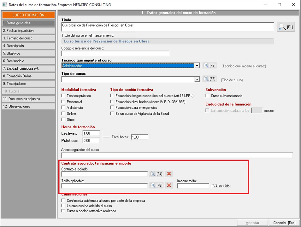The width and height of the screenshot is (301, 227).
Task: Open applicable tariff search F6 icon
Action: coord(153,185)
